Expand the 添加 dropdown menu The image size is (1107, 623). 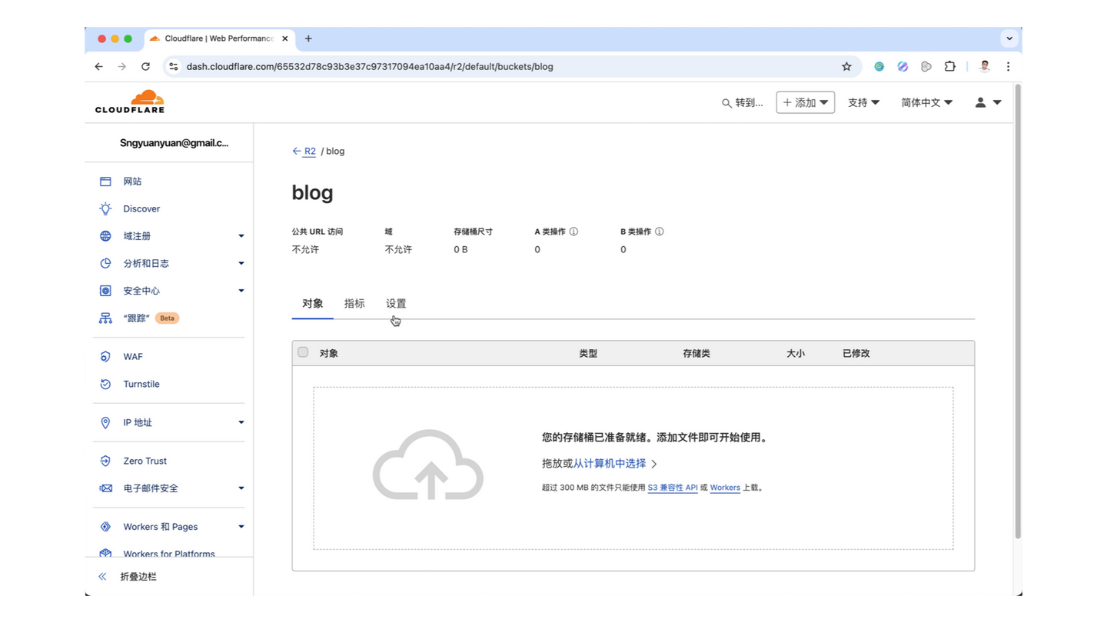[805, 102]
